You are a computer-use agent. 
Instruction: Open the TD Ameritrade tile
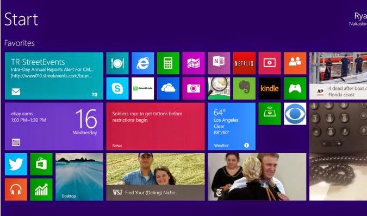143,89
